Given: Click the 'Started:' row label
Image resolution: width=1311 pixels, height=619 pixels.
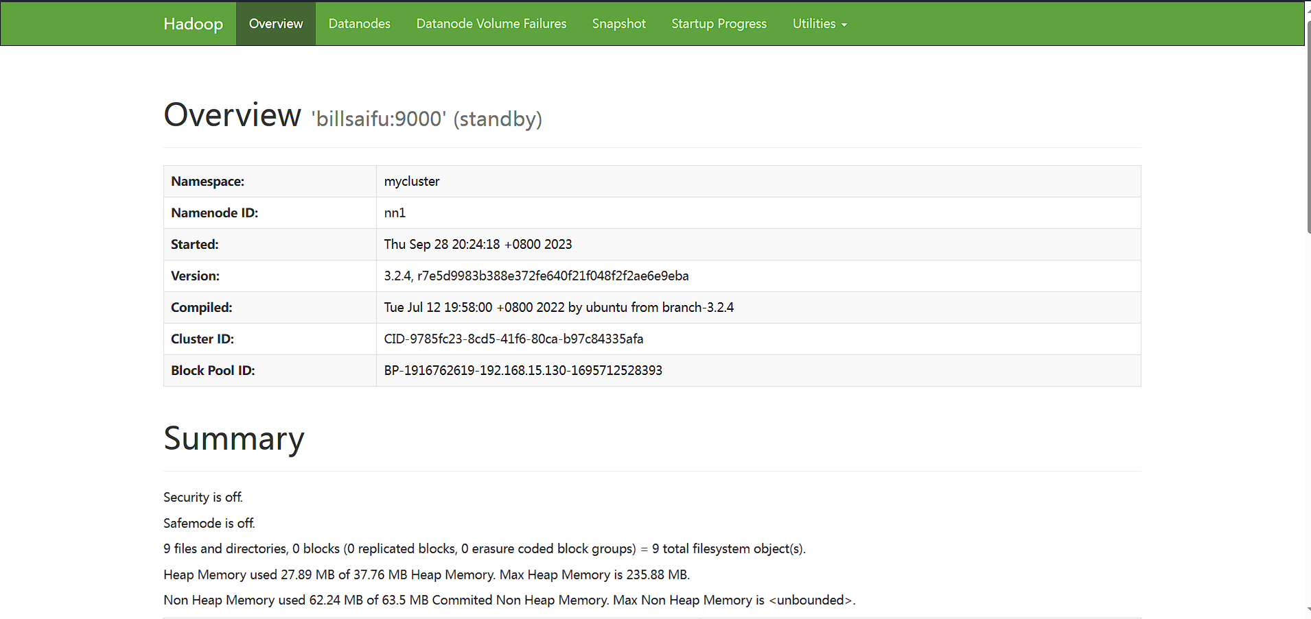Looking at the screenshot, I should pyautogui.click(x=194, y=245).
